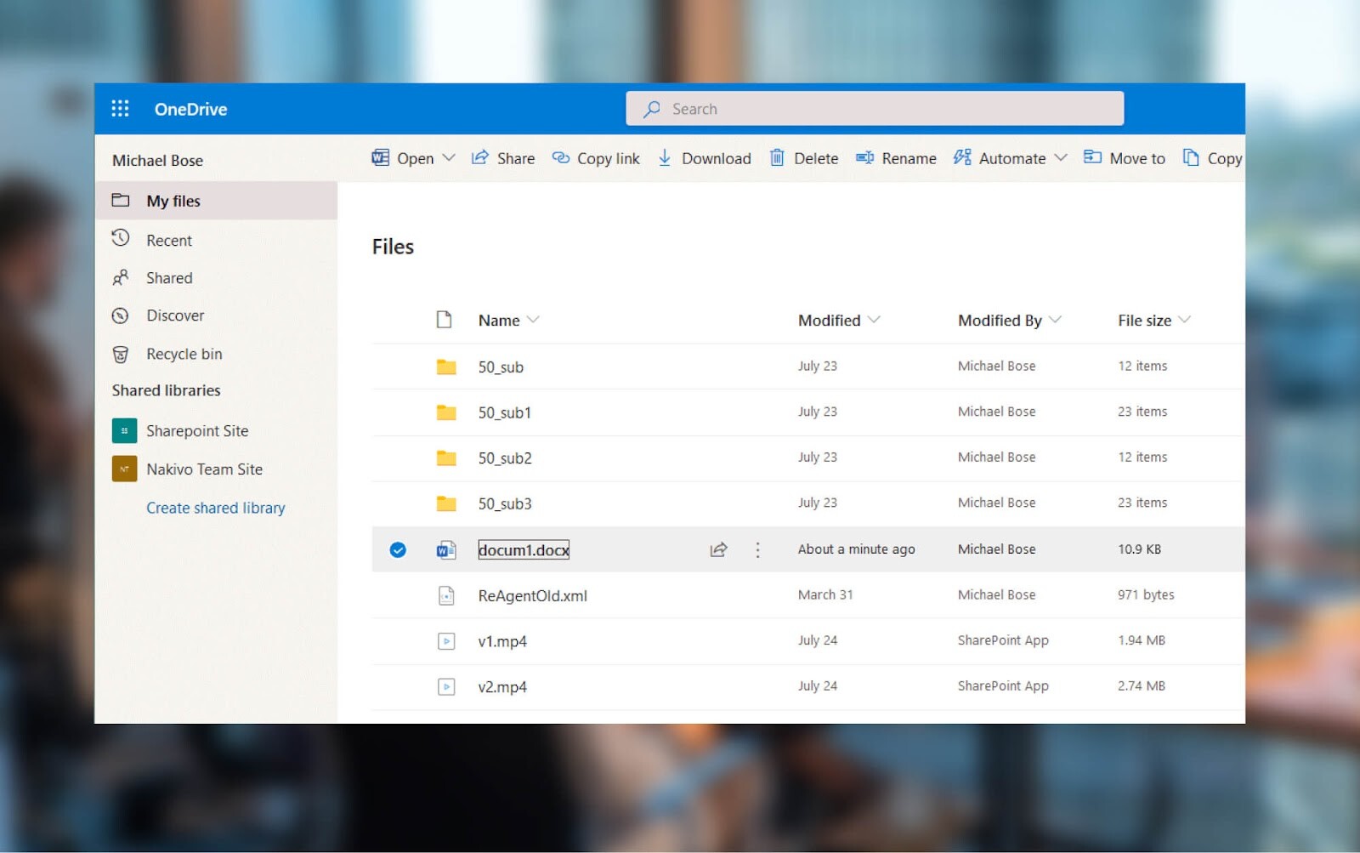
Task: Click Share in the toolbar
Action: [x=503, y=158]
